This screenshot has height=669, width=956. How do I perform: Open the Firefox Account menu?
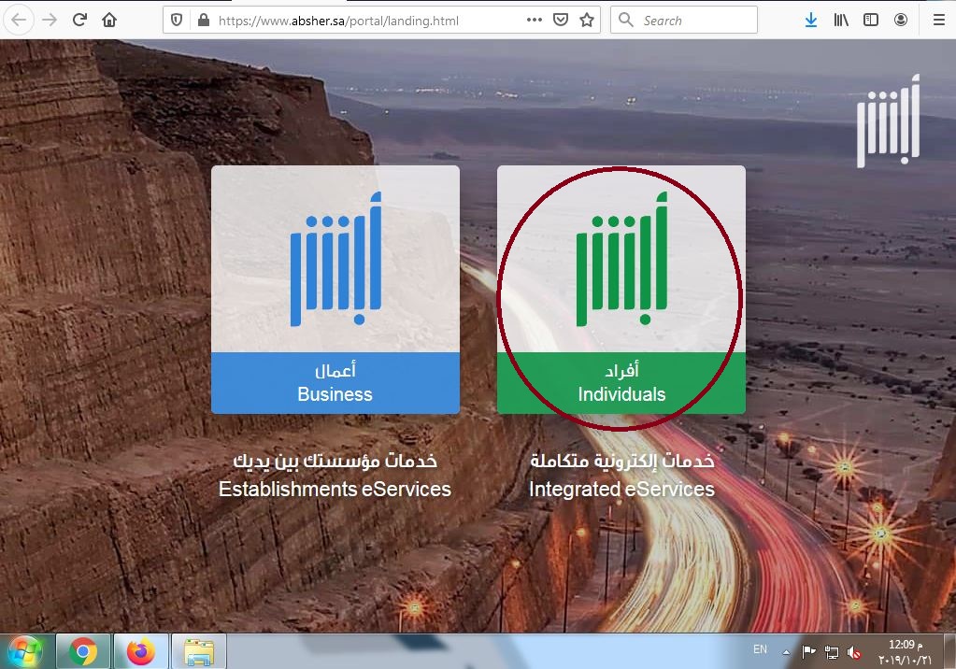[x=898, y=20]
